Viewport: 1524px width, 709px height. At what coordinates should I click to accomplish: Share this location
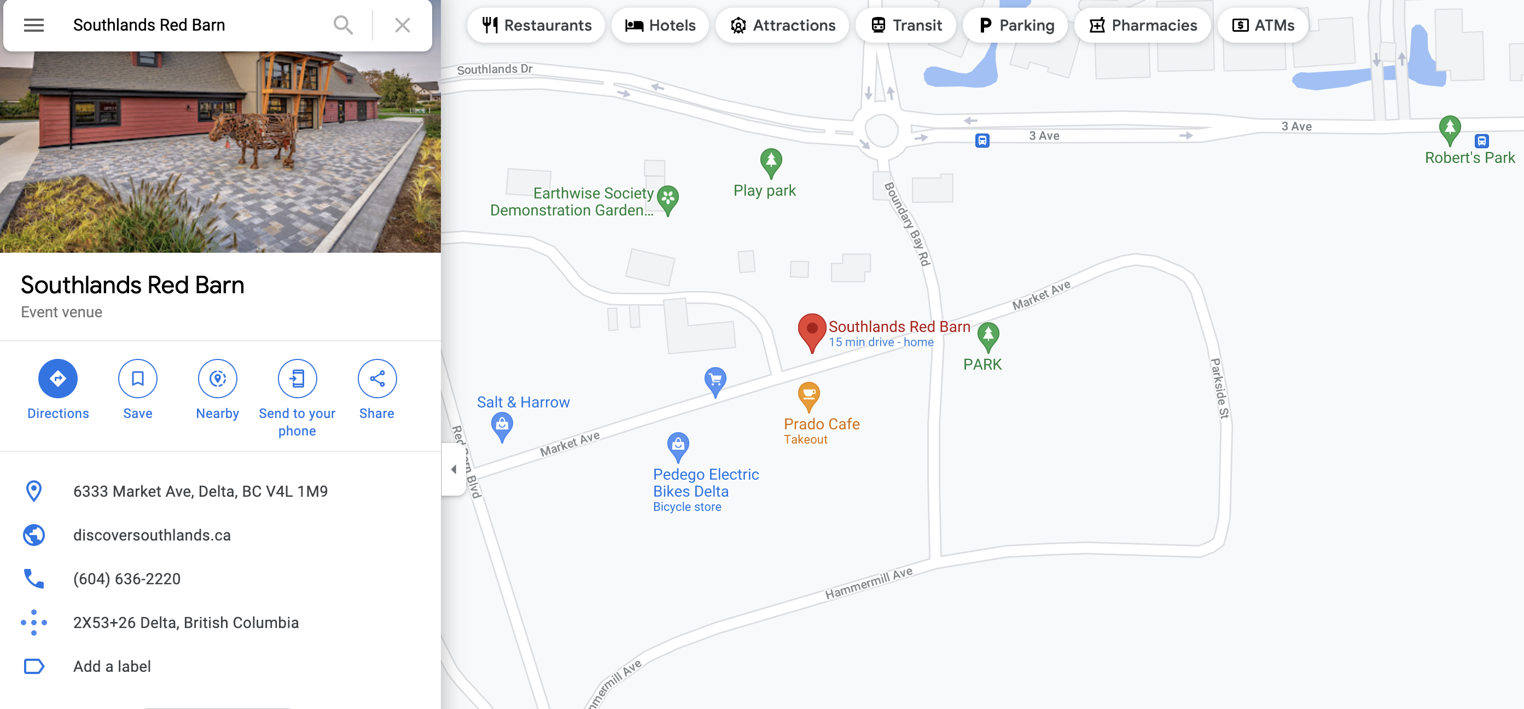377,378
